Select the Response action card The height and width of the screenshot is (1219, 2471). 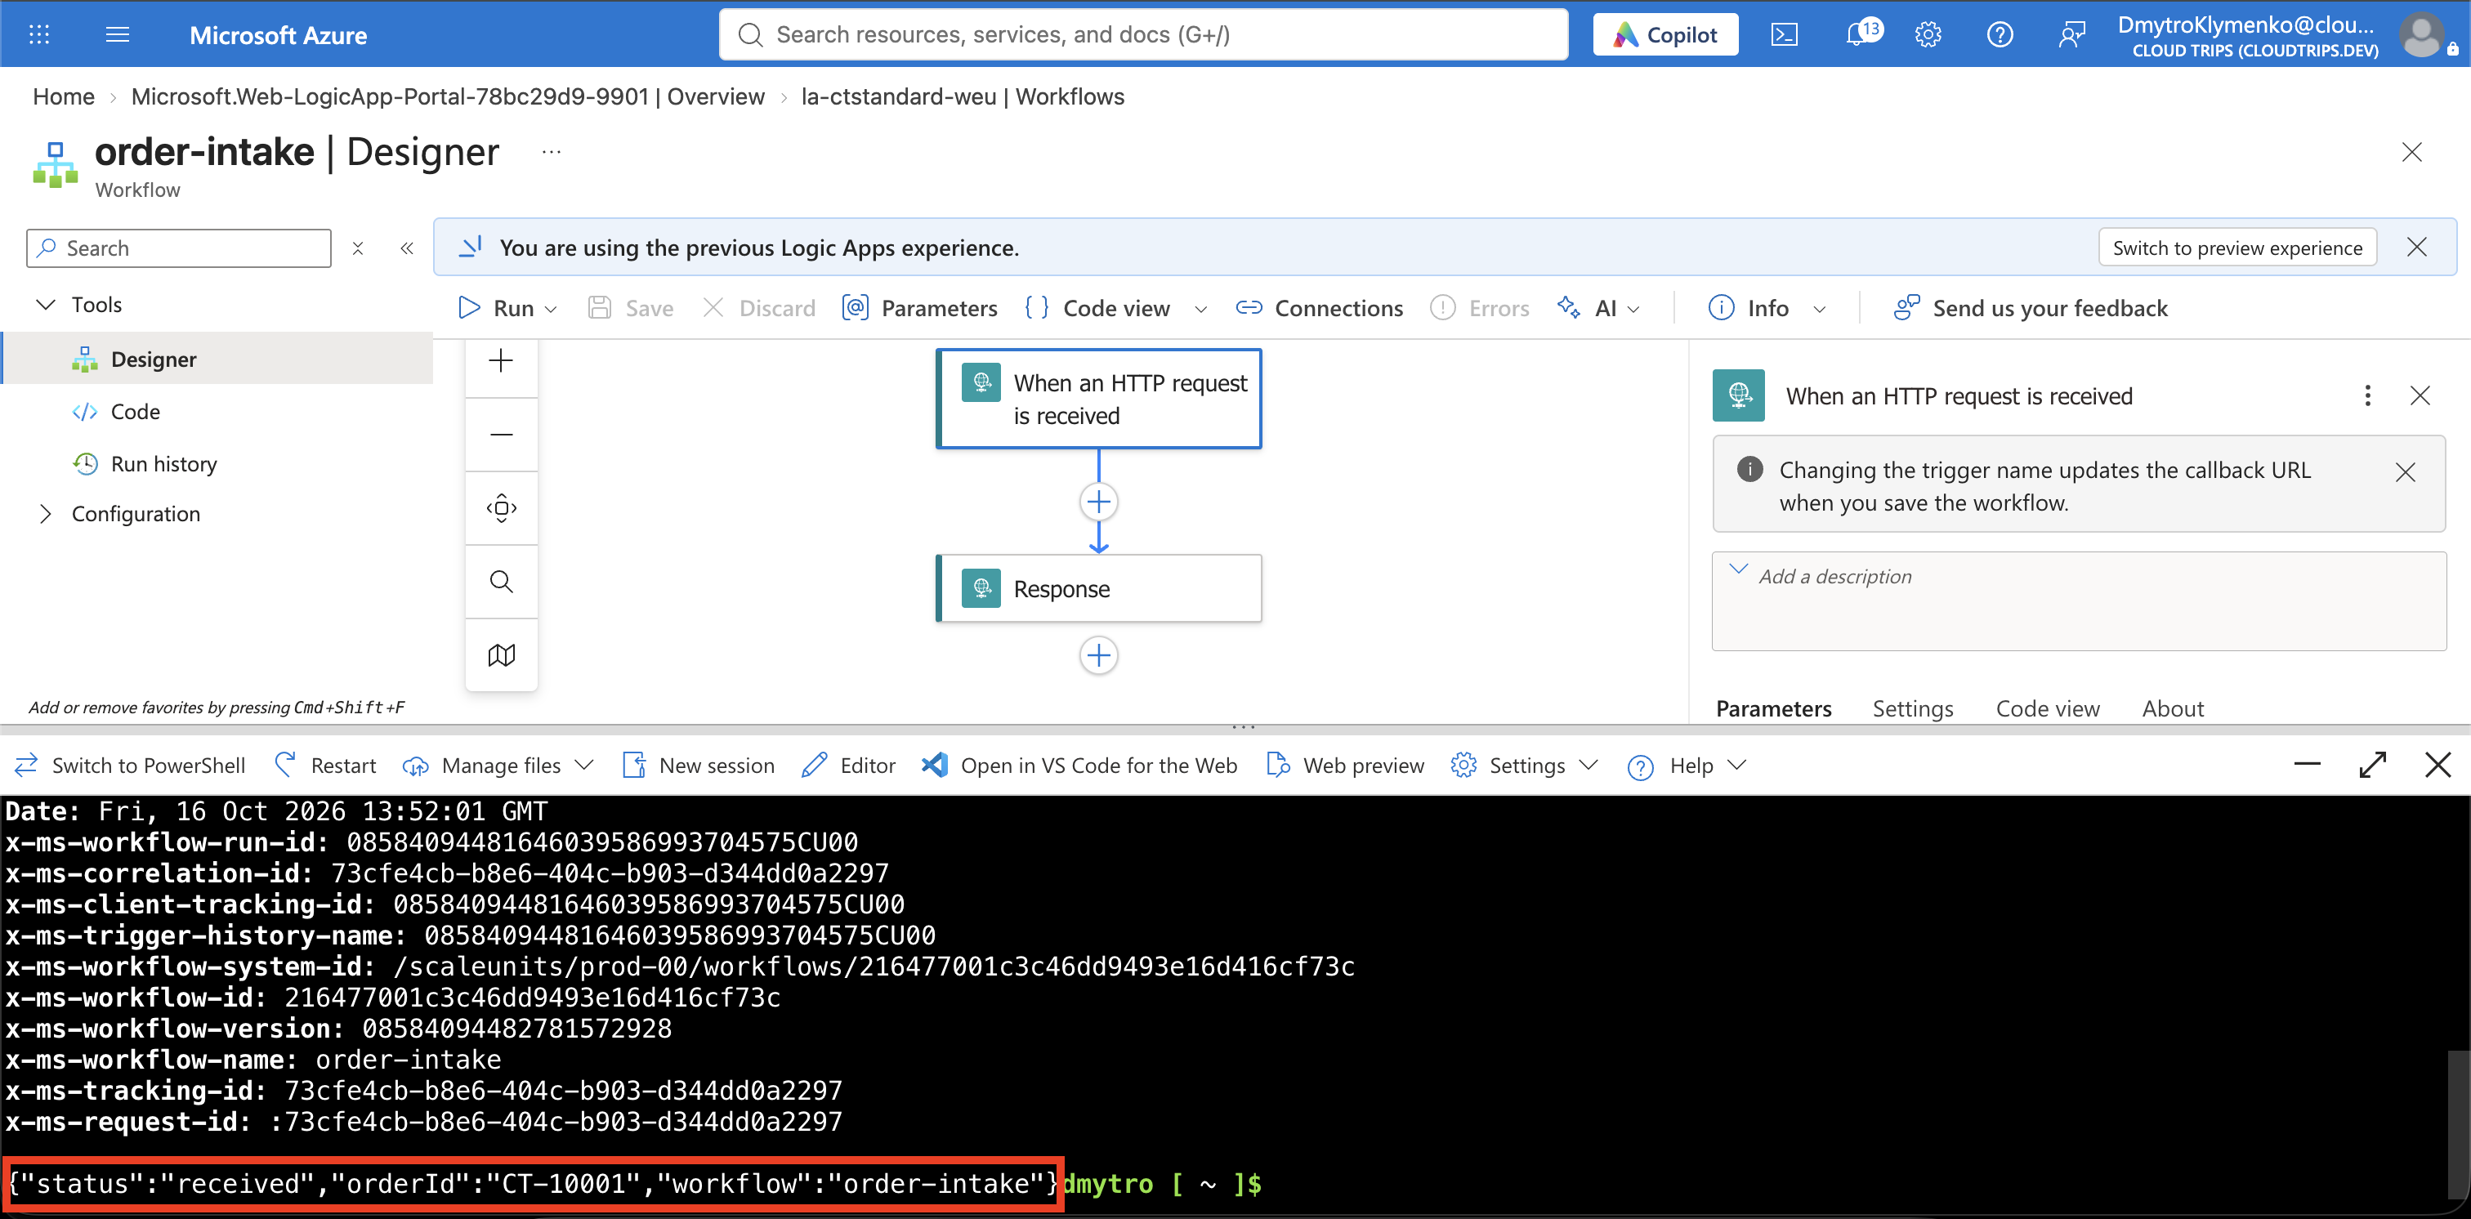[1098, 589]
